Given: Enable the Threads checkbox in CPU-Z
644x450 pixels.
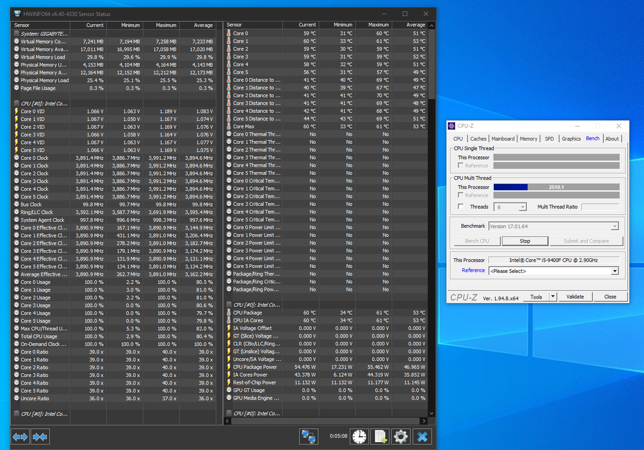Looking at the screenshot, I should tap(460, 206).
